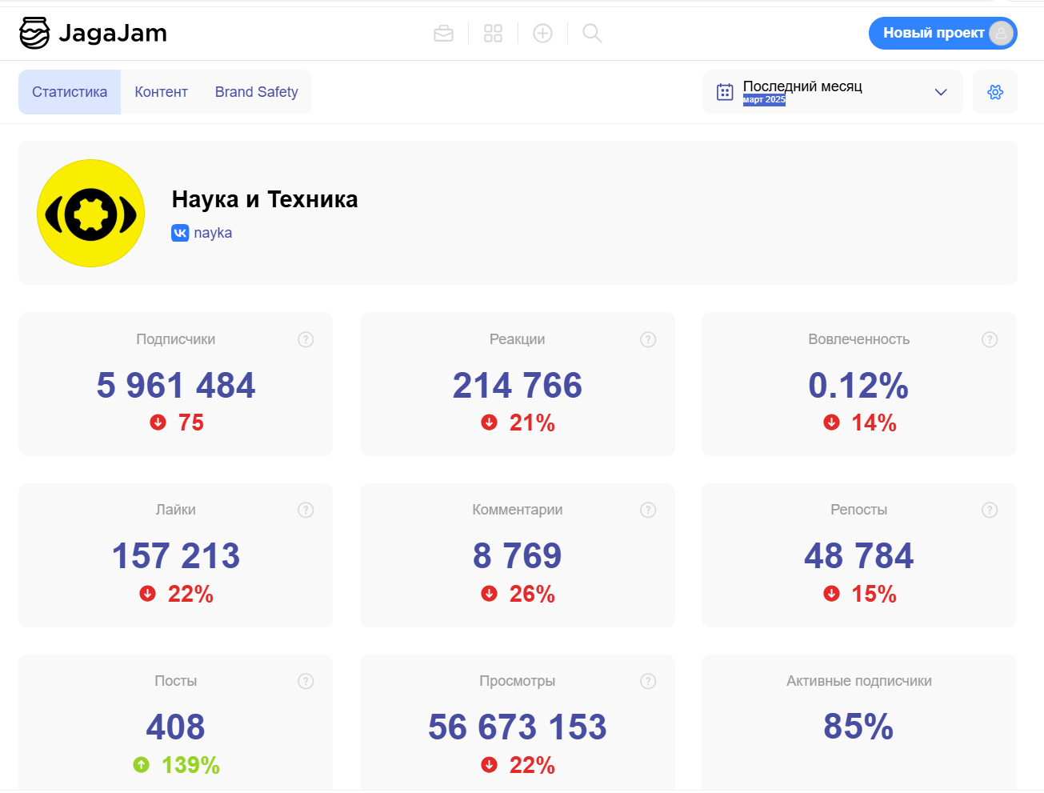1044x793 pixels.
Task: Click the plus circle add icon
Action: (542, 33)
